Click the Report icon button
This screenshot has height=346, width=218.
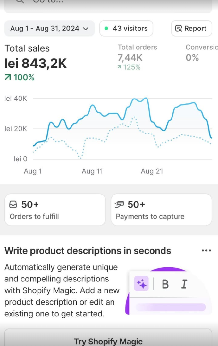(179, 29)
